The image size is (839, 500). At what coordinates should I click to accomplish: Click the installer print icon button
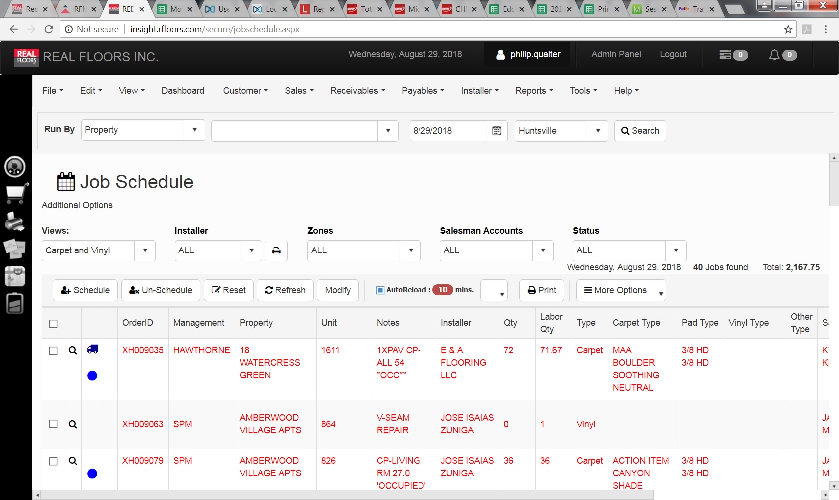click(x=276, y=250)
